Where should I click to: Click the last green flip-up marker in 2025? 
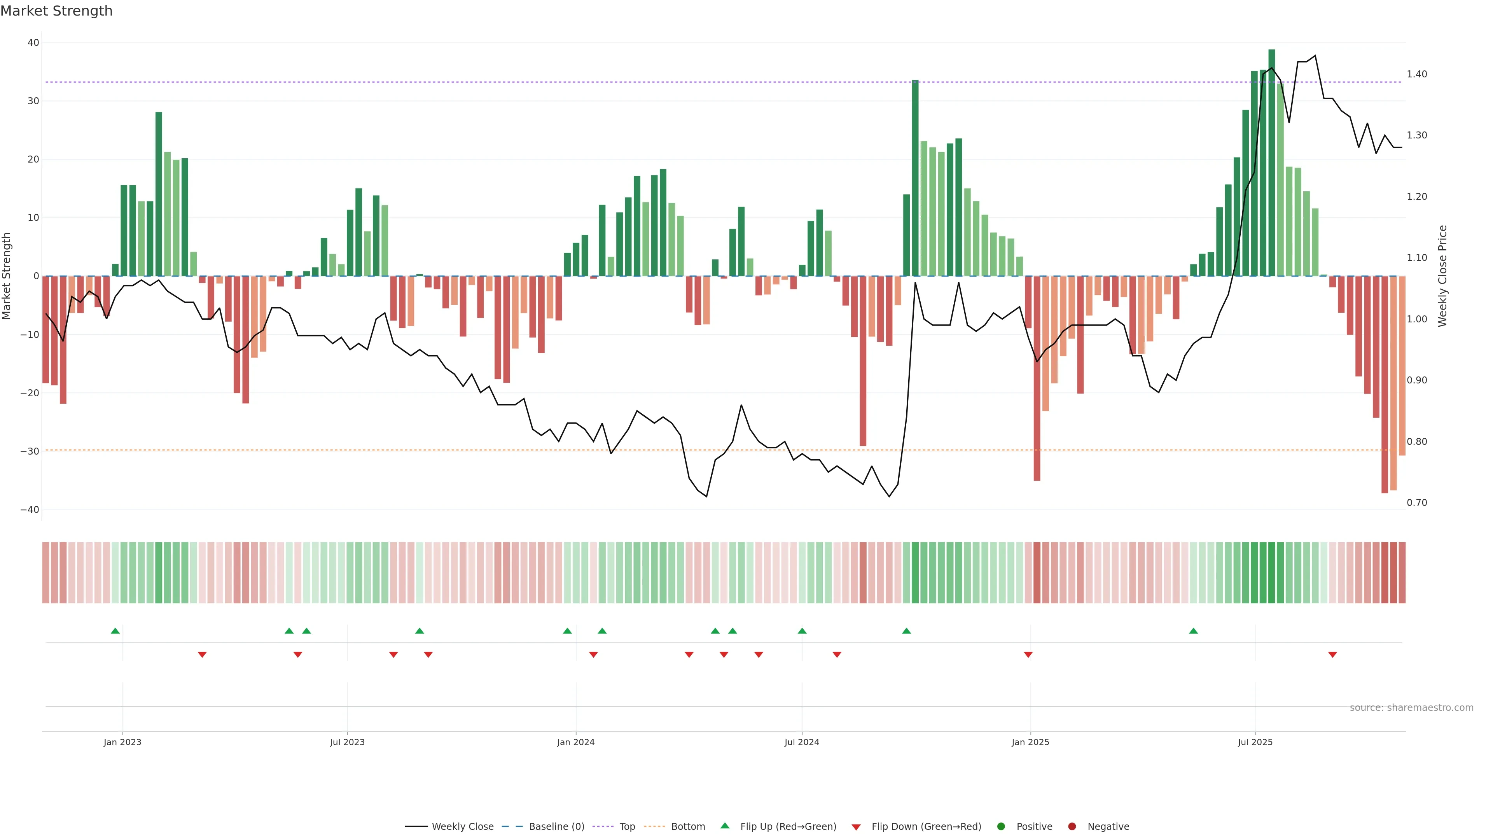pyautogui.click(x=1193, y=631)
